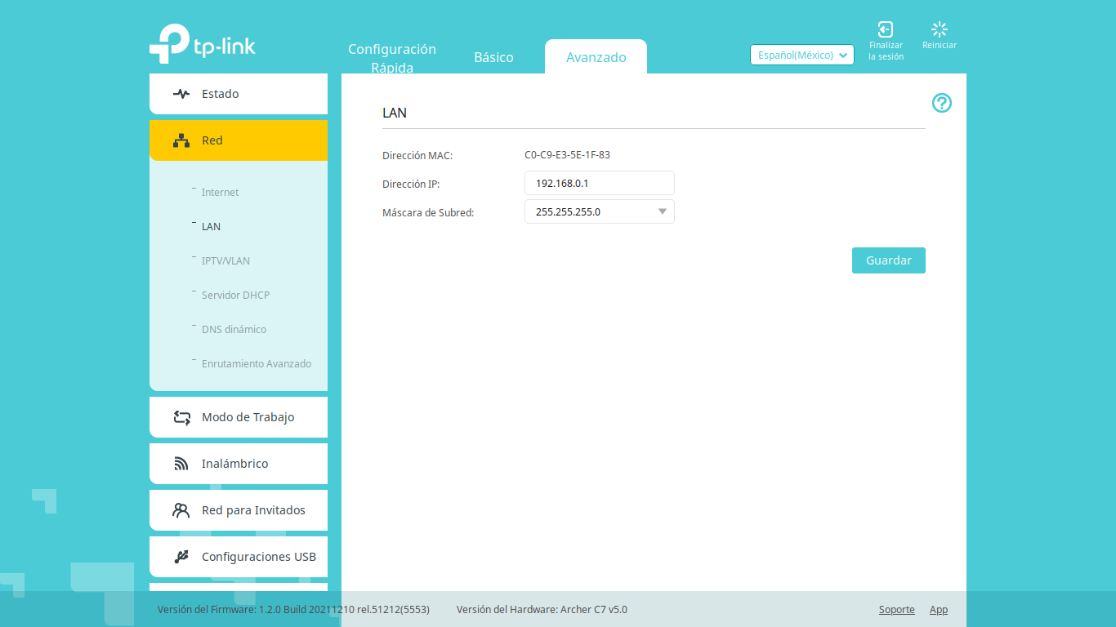Viewport: 1116px width, 627px height.
Task: Collapse the Red menu section
Action: tap(239, 140)
